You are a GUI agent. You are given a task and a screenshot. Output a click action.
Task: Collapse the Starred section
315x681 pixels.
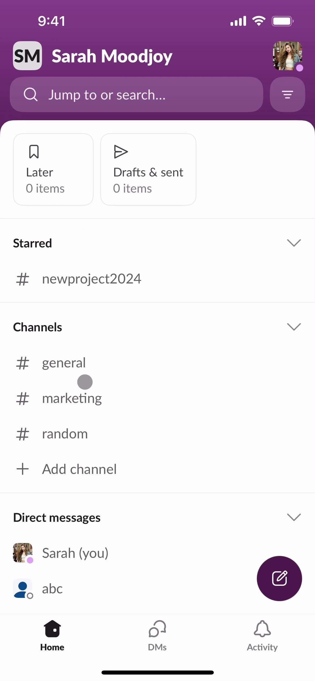294,243
